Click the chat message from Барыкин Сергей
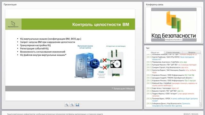The height and width of the screenshot is (115, 205). pos(165,91)
